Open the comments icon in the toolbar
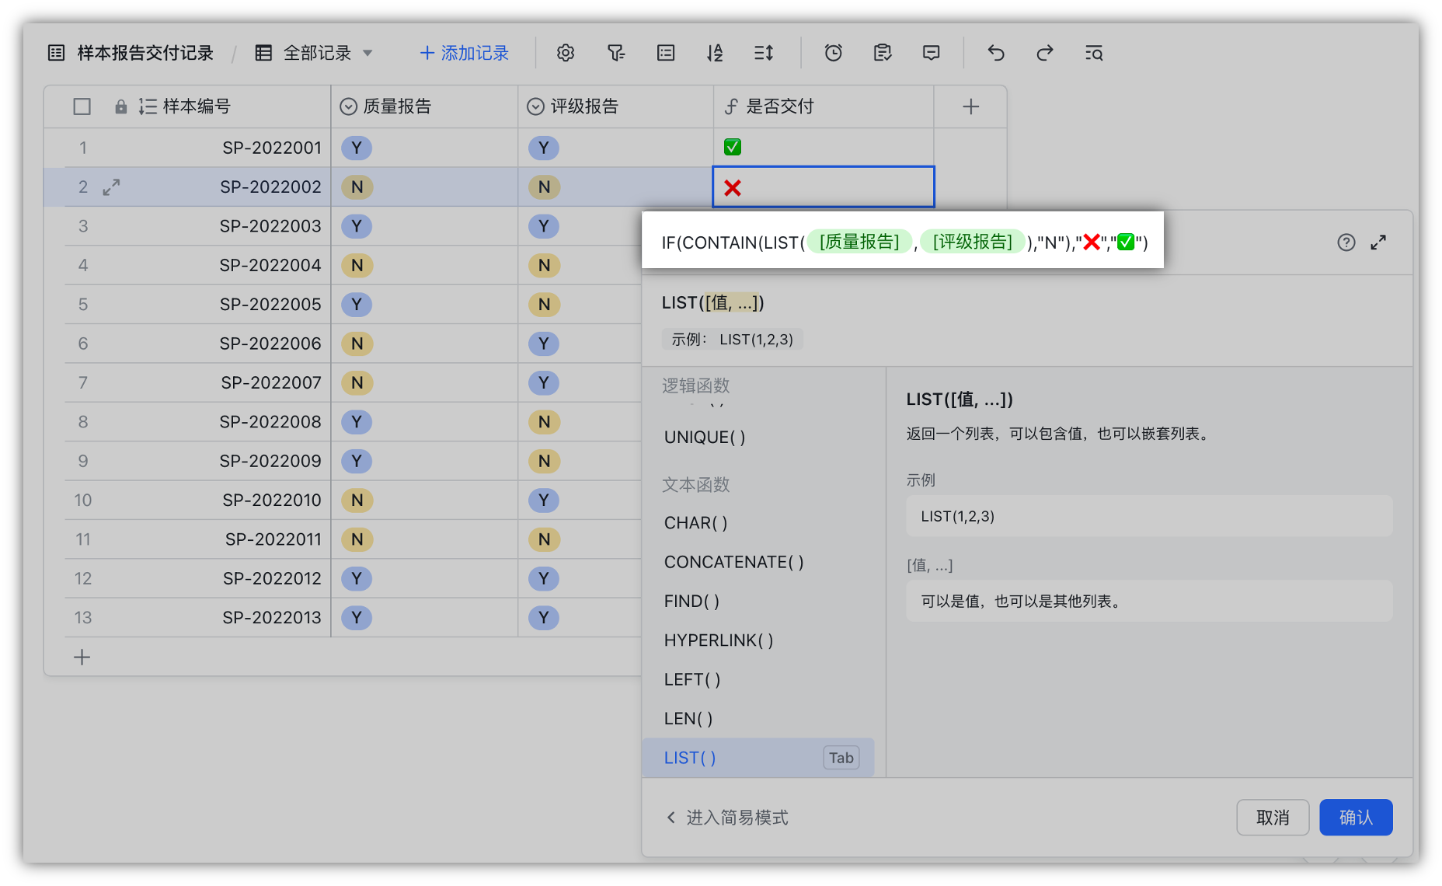Viewport: 1442px width, 886px height. pyautogui.click(x=931, y=53)
